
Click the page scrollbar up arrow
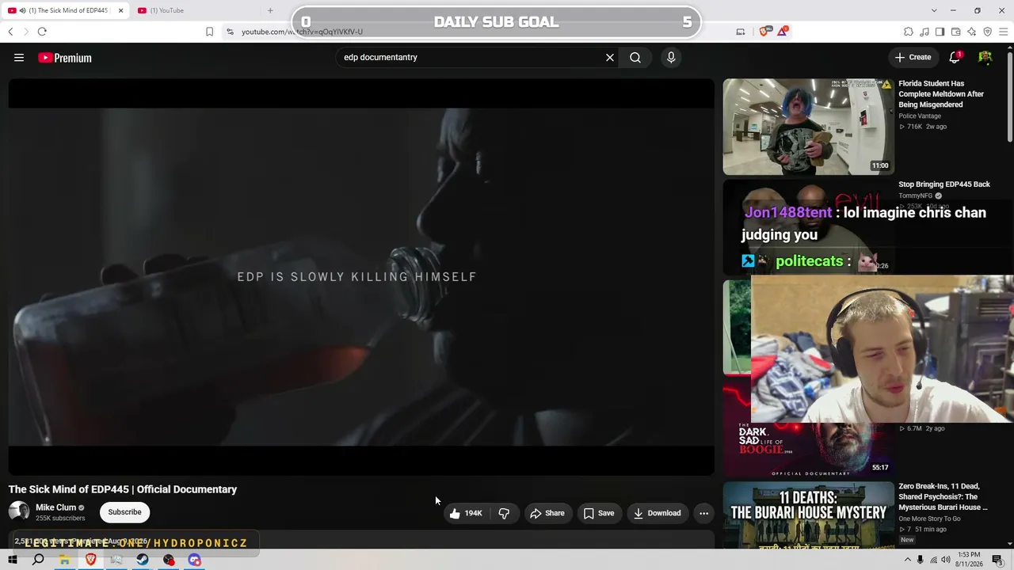(x=1009, y=48)
